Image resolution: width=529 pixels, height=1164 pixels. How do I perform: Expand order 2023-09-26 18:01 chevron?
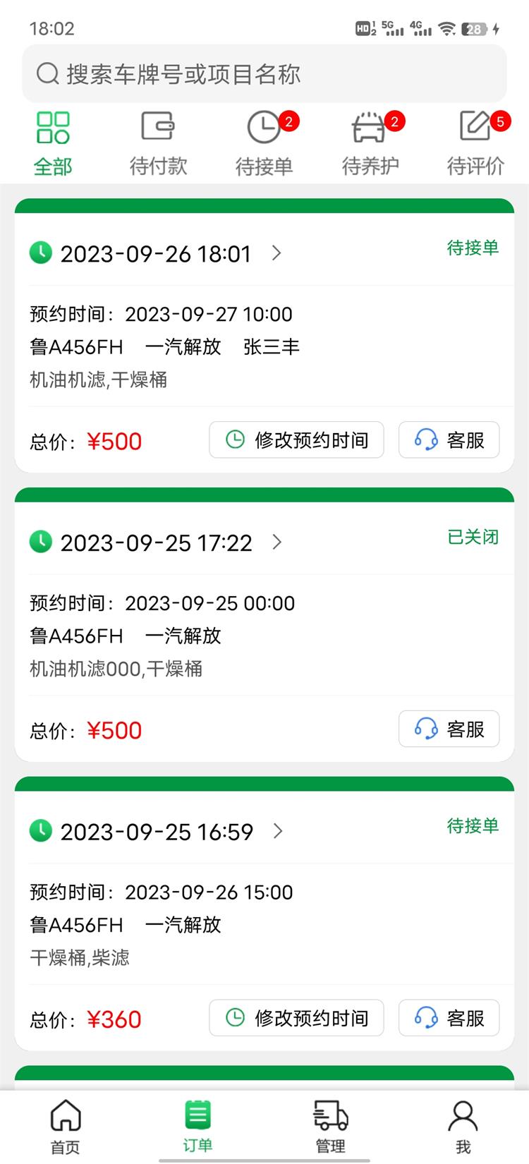276,253
